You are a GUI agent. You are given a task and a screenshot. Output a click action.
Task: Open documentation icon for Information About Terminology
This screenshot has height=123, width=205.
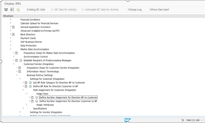point(20,72)
